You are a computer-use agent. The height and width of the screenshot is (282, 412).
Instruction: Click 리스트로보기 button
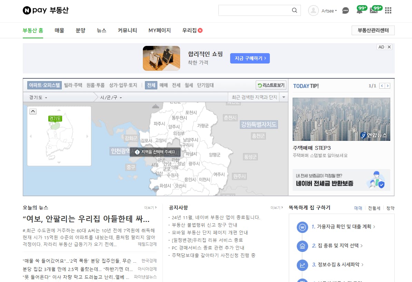pos(271,85)
